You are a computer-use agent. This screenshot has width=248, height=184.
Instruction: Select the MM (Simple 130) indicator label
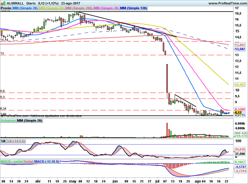point(133,8)
